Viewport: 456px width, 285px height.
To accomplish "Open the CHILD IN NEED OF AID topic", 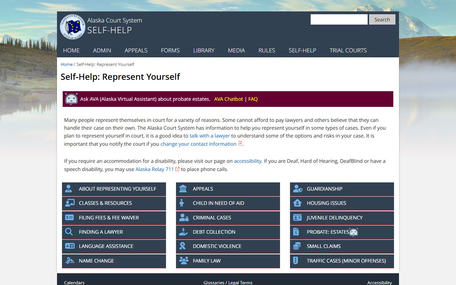I will point(228,203).
